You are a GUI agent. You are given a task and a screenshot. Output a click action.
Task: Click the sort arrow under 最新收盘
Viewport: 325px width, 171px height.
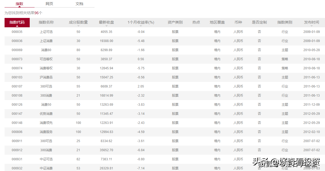(x=106, y=26)
